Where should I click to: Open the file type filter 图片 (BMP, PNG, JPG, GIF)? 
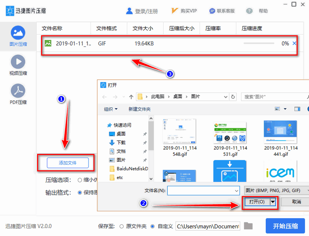point(276,190)
